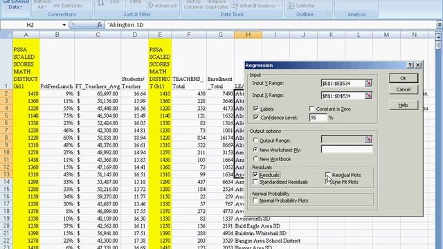Check the Residual Plots option
Screen dimensions: 443x249
click(x=327, y=175)
